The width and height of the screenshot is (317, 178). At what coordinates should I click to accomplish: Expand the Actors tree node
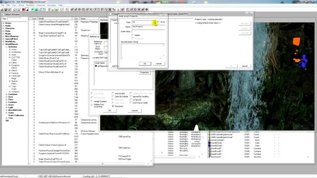click(x=3, y=23)
